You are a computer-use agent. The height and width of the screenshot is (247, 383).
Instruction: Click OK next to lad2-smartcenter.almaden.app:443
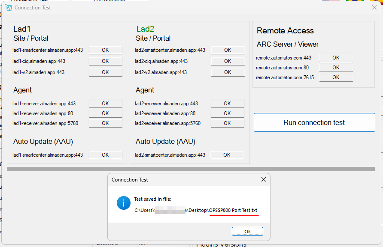coord(228,50)
